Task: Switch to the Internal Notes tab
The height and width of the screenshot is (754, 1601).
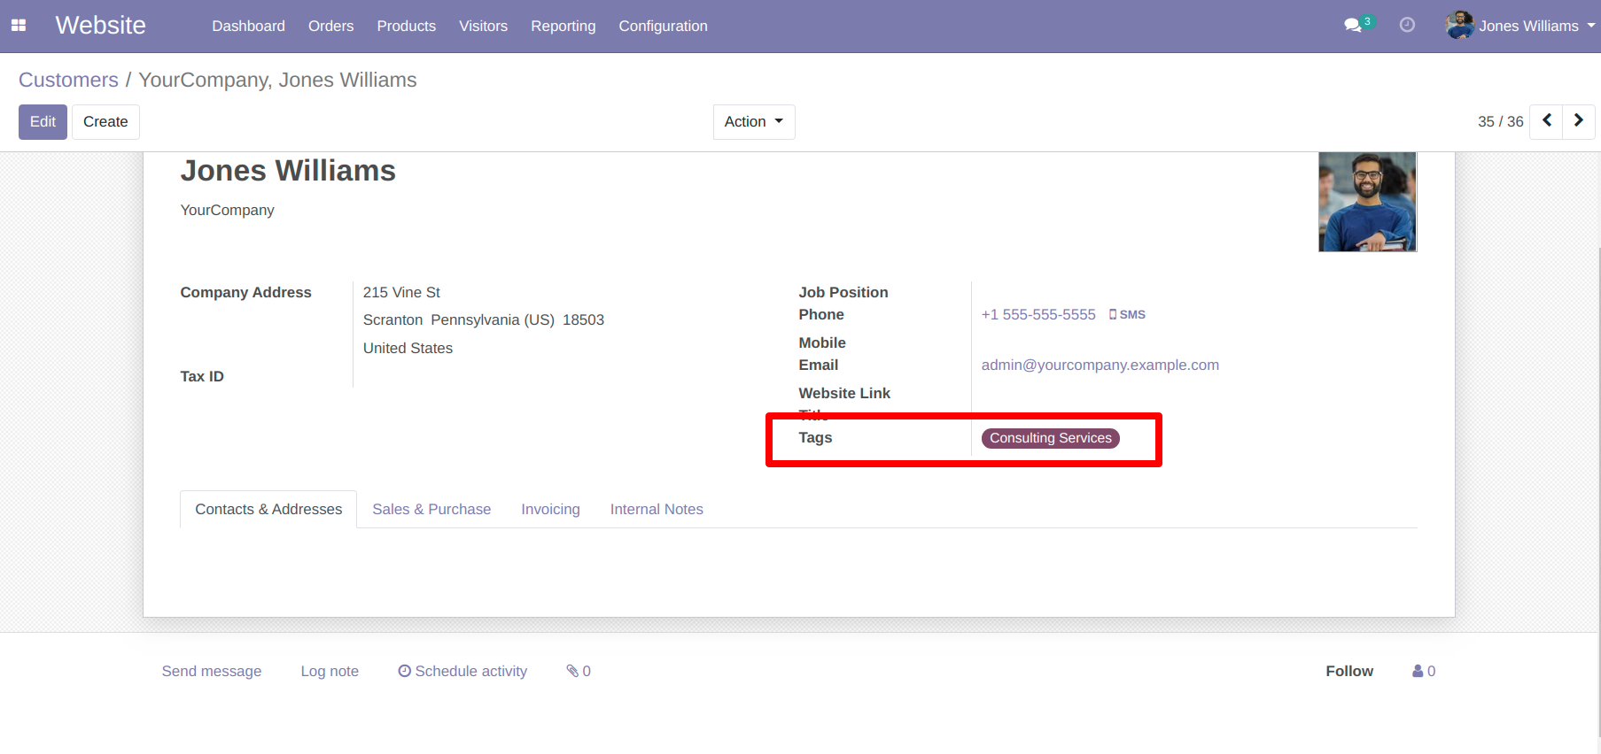Action: pyautogui.click(x=656, y=510)
